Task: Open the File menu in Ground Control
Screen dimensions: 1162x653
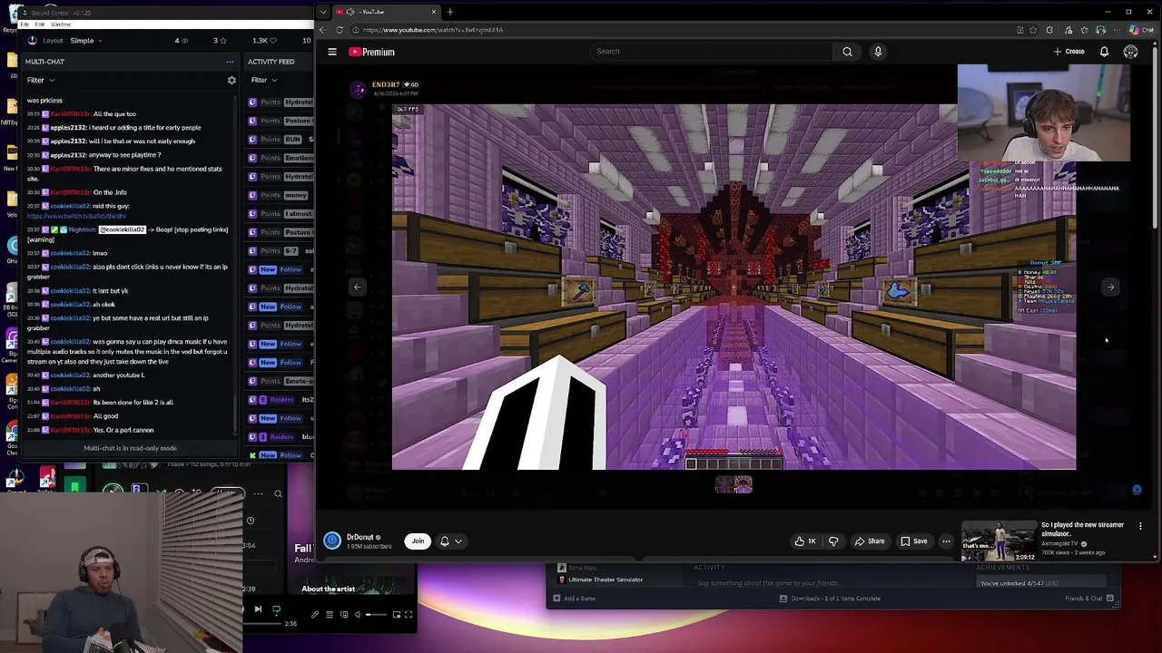Action: [x=26, y=24]
